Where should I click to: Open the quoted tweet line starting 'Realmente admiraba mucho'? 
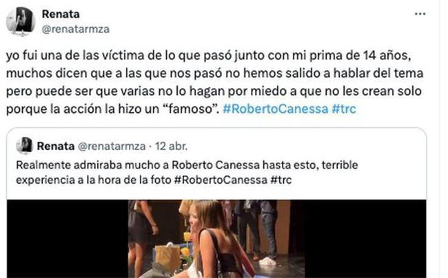[x=187, y=165]
